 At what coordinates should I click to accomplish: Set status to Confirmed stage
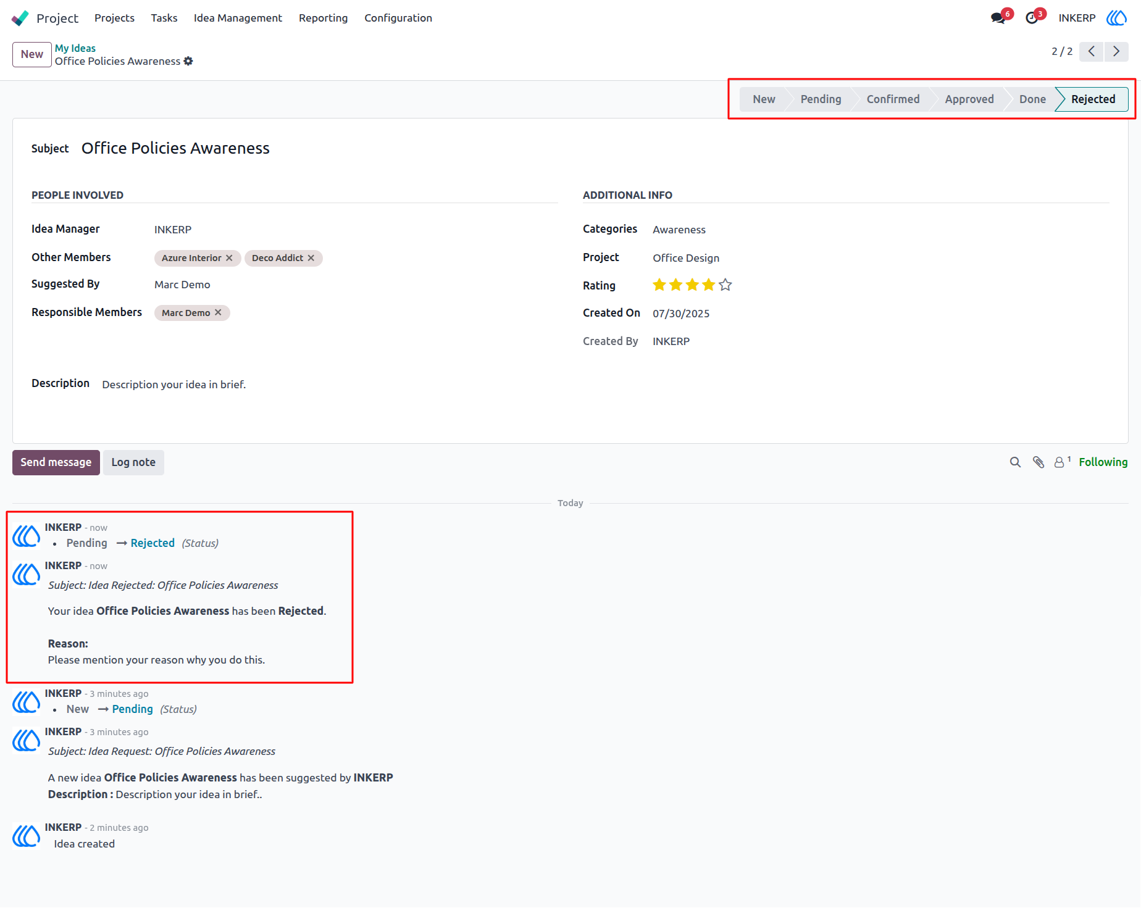[x=893, y=99]
